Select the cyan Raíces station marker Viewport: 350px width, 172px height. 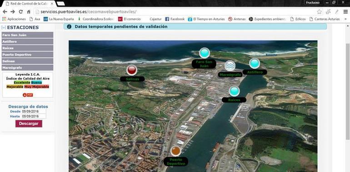click(x=234, y=91)
